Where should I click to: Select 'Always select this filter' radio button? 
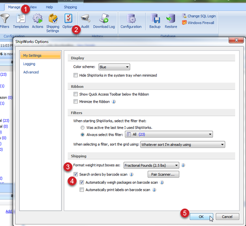coord(82,135)
